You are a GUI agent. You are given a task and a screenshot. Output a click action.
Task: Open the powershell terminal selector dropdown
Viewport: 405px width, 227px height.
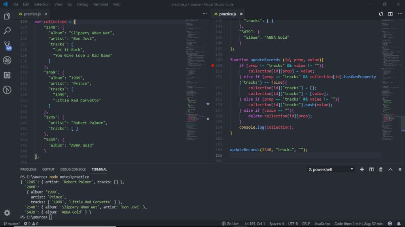[x=331, y=169]
